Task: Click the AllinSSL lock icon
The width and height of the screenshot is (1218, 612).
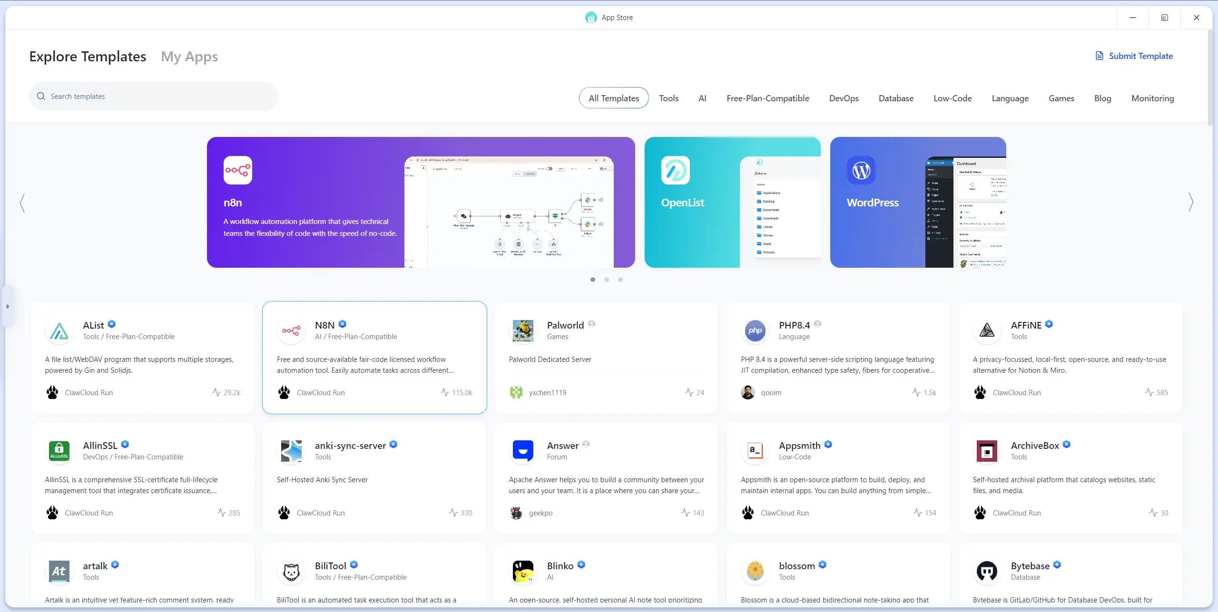Action: [59, 451]
